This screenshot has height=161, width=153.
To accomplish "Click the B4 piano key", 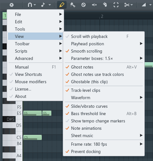I will (12, 143).
